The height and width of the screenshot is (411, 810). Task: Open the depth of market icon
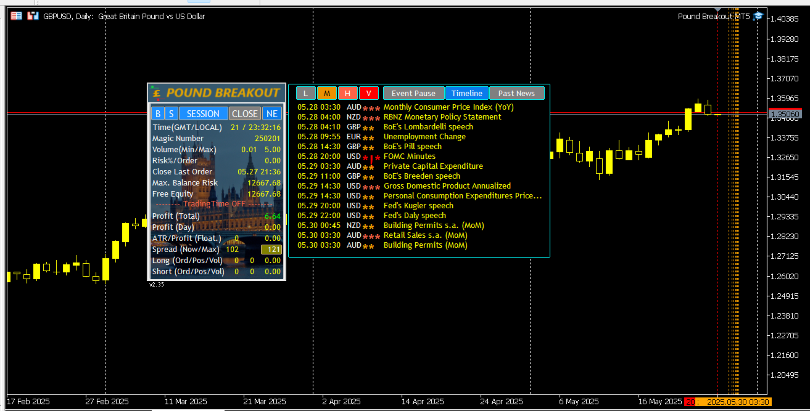[32, 17]
